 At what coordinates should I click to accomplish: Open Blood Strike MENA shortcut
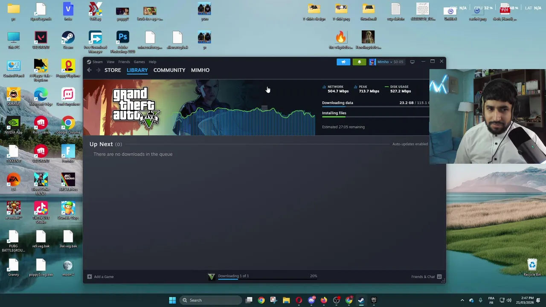[41, 184]
